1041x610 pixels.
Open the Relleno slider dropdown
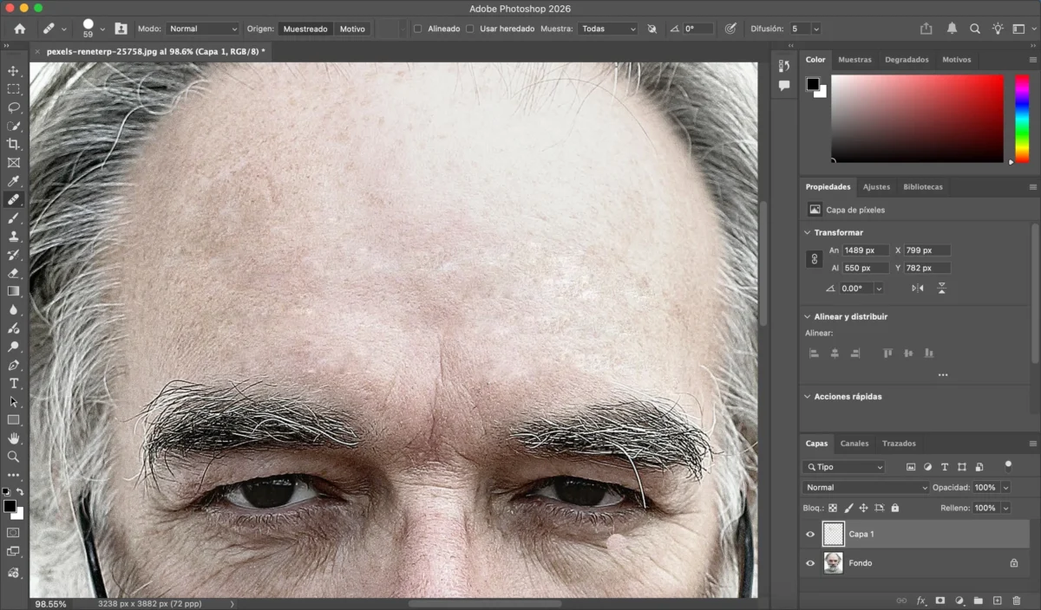point(1005,509)
